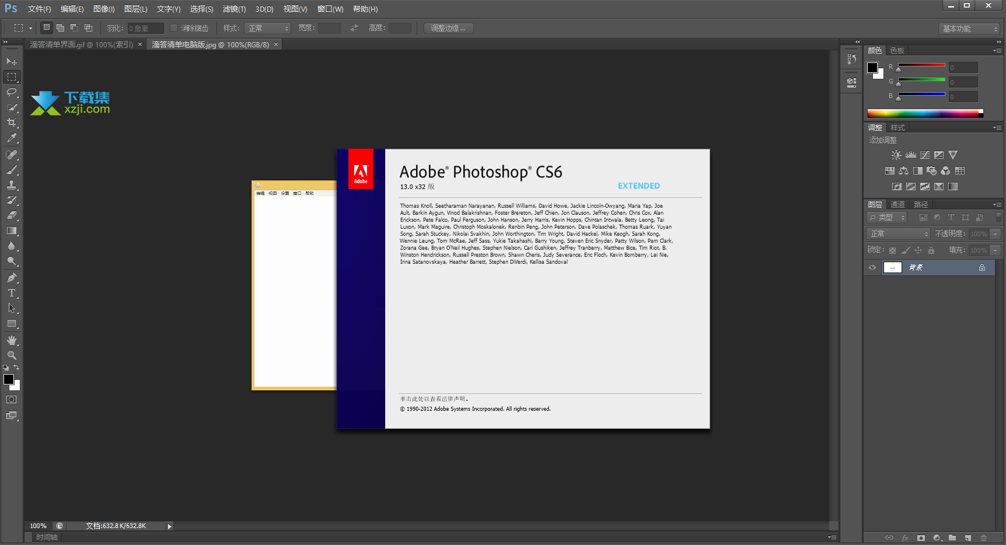Open the Timeline panel tab
Image resolution: width=1006 pixels, height=545 pixels.
click(x=47, y=537)
